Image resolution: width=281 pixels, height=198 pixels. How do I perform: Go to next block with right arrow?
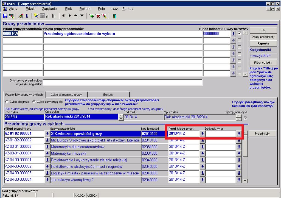click(69, 16)
